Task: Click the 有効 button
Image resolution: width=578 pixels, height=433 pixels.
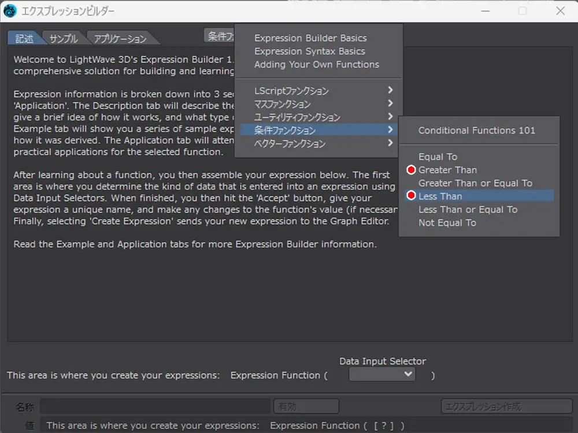Action: 306,407
